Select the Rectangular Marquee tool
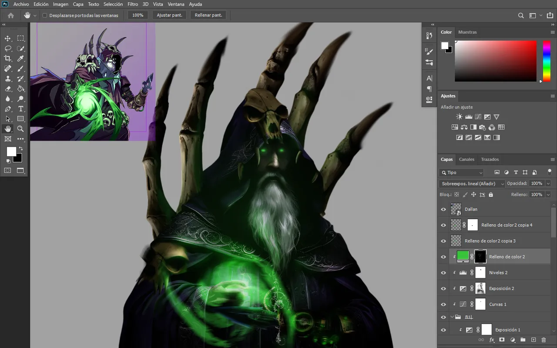The height and width of the screenshot is (348, 557). (x=20, y=38)
